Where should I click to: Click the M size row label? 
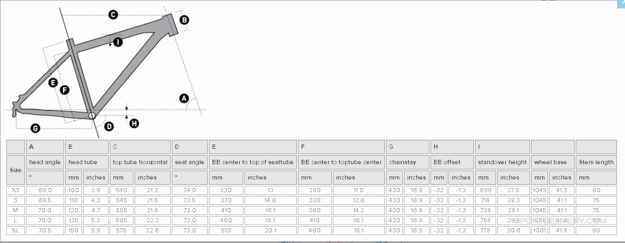pos(15,210)
